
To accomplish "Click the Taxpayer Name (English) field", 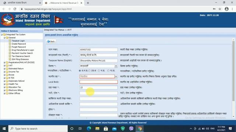I will tap(98, 60).
